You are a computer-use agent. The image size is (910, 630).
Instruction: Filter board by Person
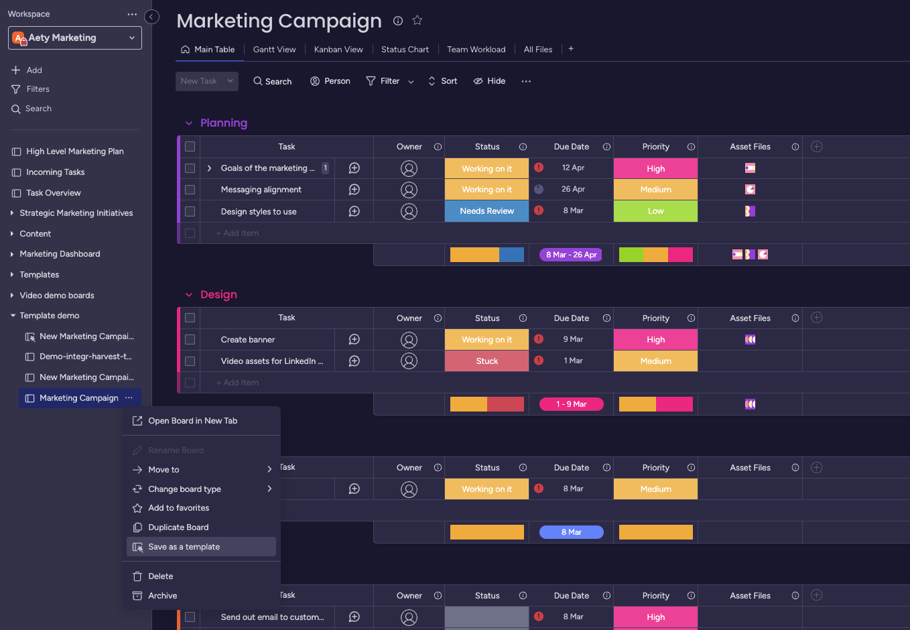(x=330, y=81)
